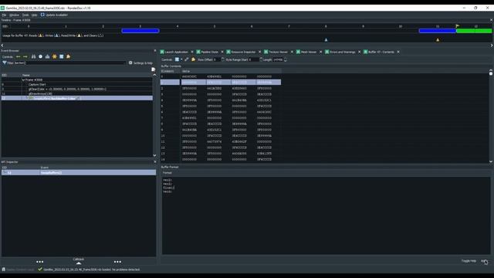This screenshot has height=278, width=494.
Task: Click the yellow star bookmark icon
Action: (55, 56)
